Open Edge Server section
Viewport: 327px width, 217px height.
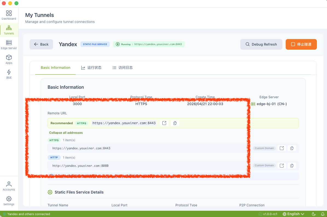9,45
